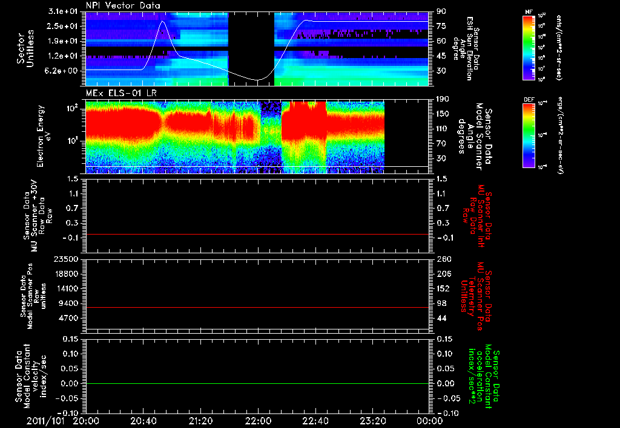Click the 'MU Scanner +30V Raw Data' axis title
Screen dimensions: 620x428
click(38, 216)
